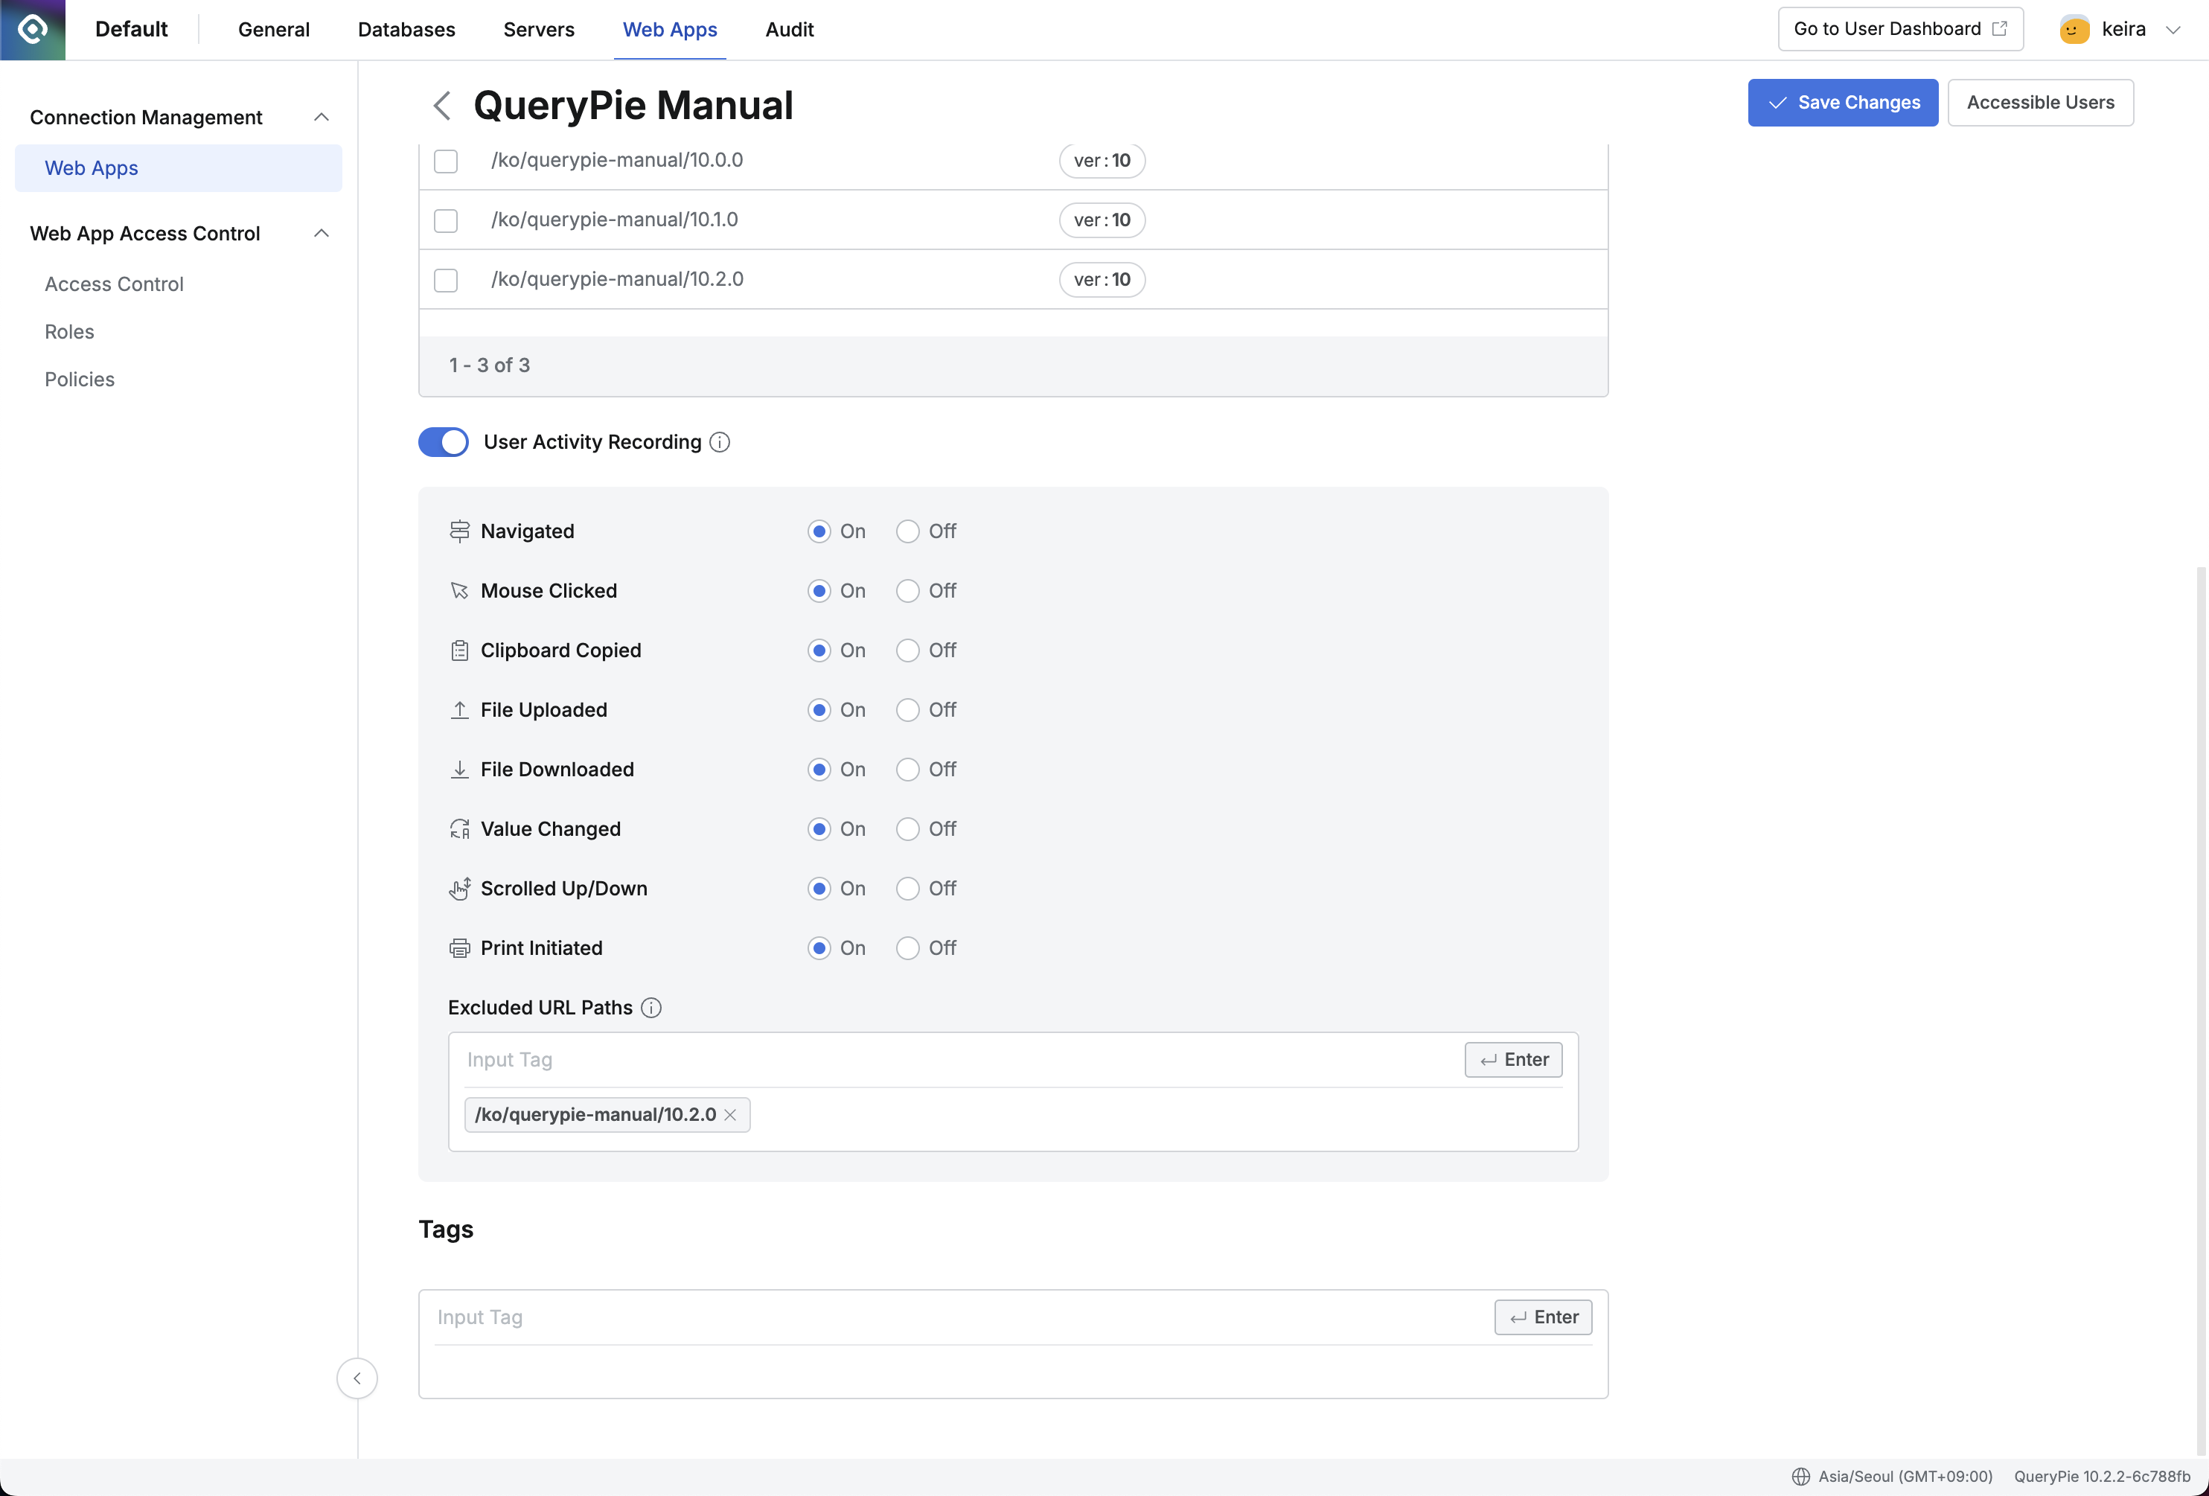Click the Scrolled Up/Down hand icon

point(459,889)
